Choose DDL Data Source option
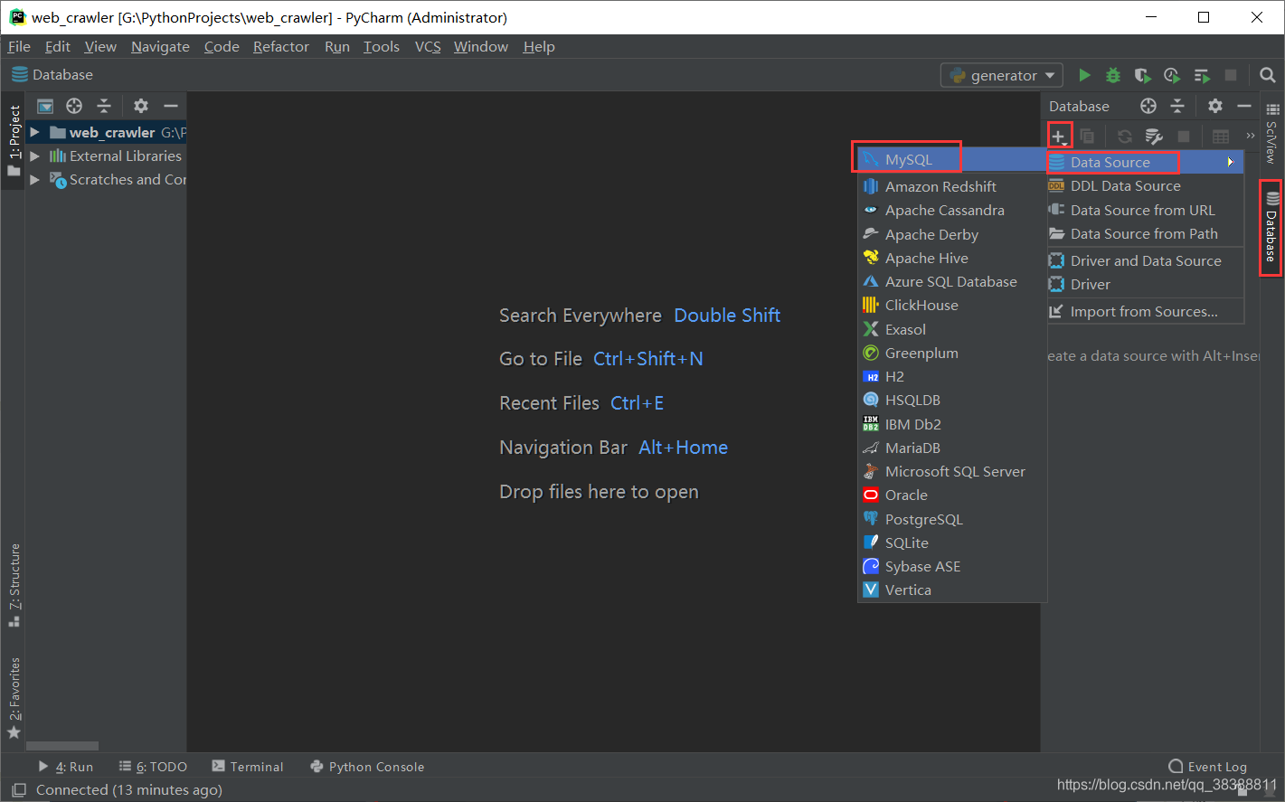Viewport: 1285px width, 802px height. click(1146, 185)
